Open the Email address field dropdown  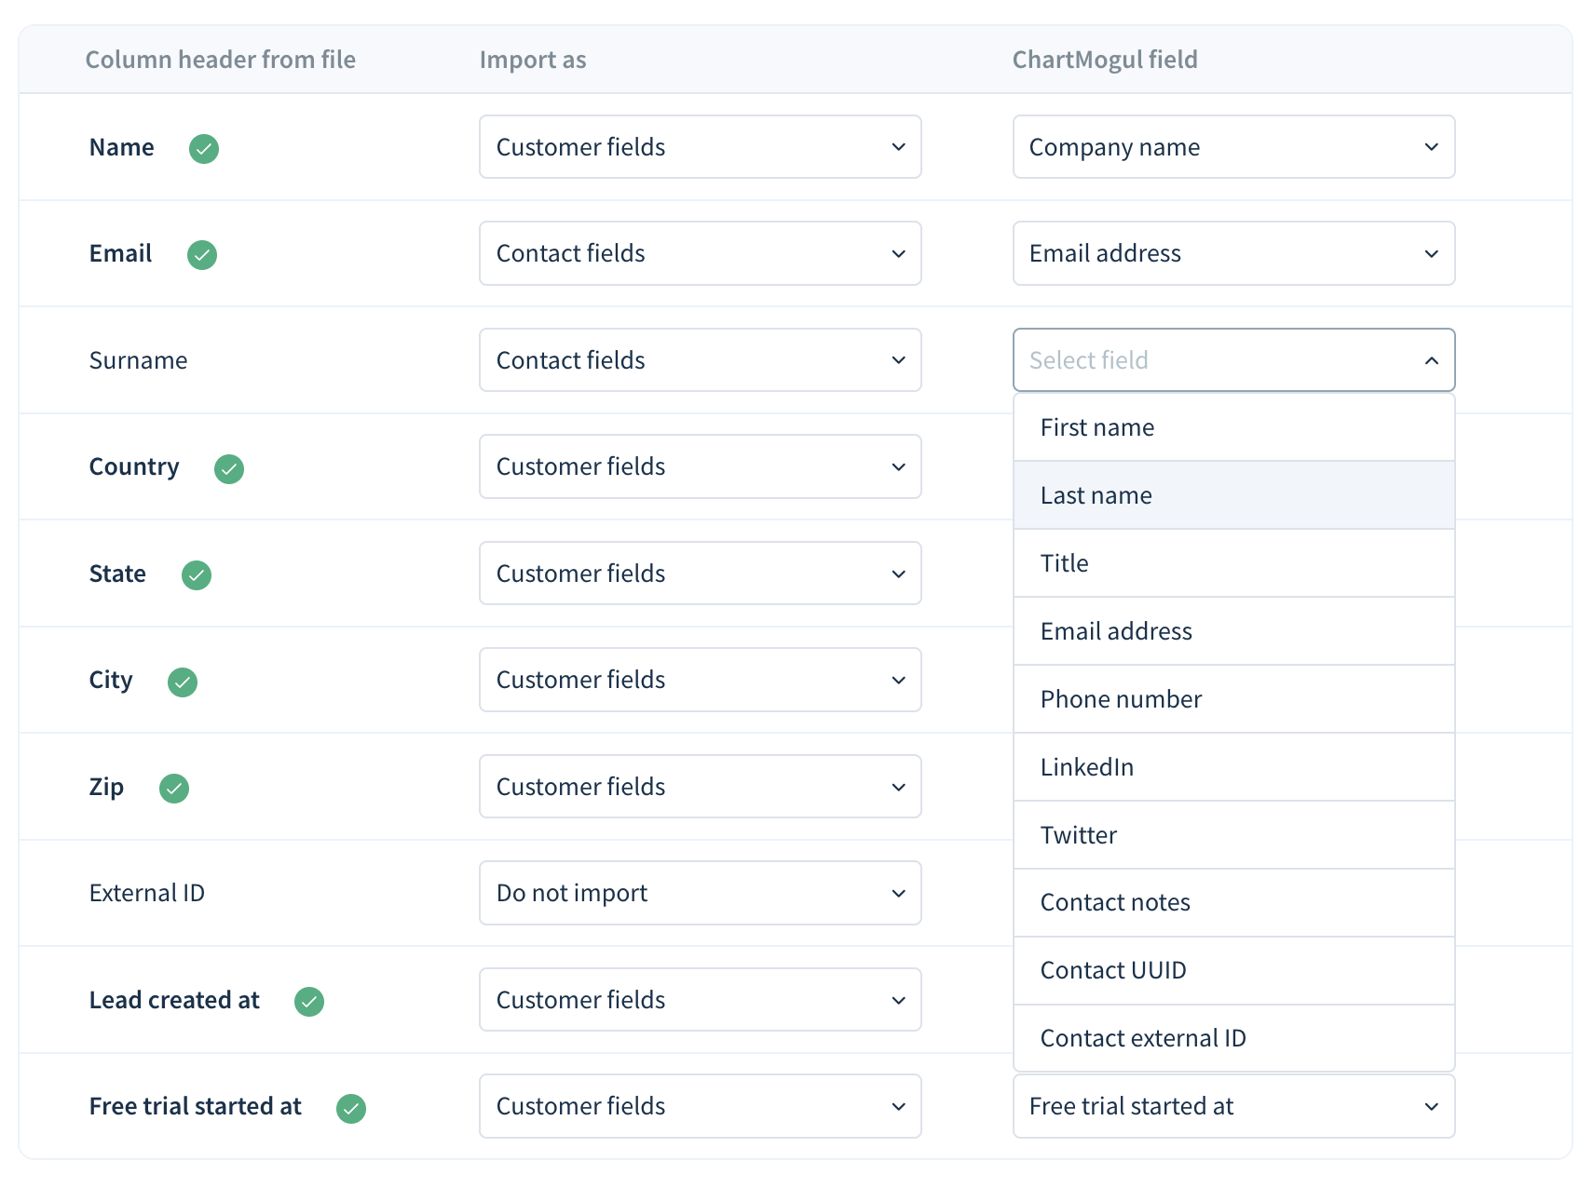pos(1233,253)
